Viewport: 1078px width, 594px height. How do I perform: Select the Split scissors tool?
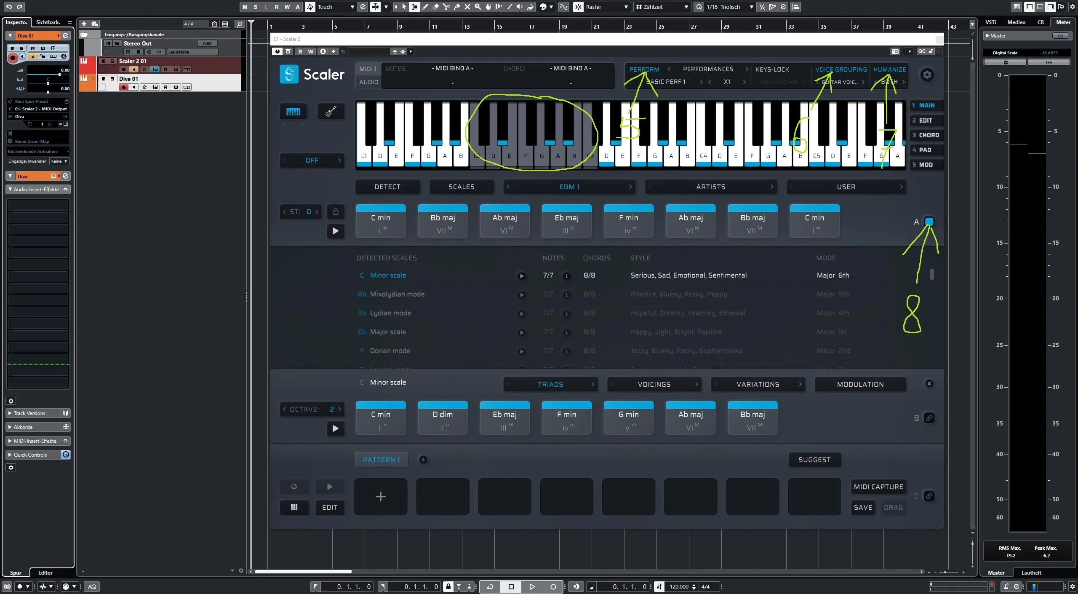click(446, 7)
